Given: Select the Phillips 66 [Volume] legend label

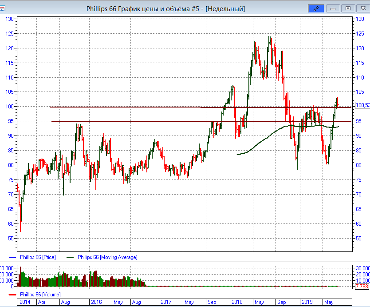Looking at the screenshot, I should point(40,295).
